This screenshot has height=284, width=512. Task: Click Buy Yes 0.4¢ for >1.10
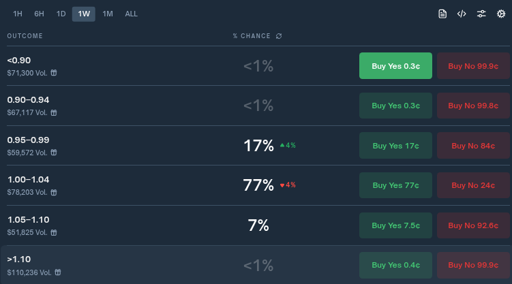click(395, 265)
